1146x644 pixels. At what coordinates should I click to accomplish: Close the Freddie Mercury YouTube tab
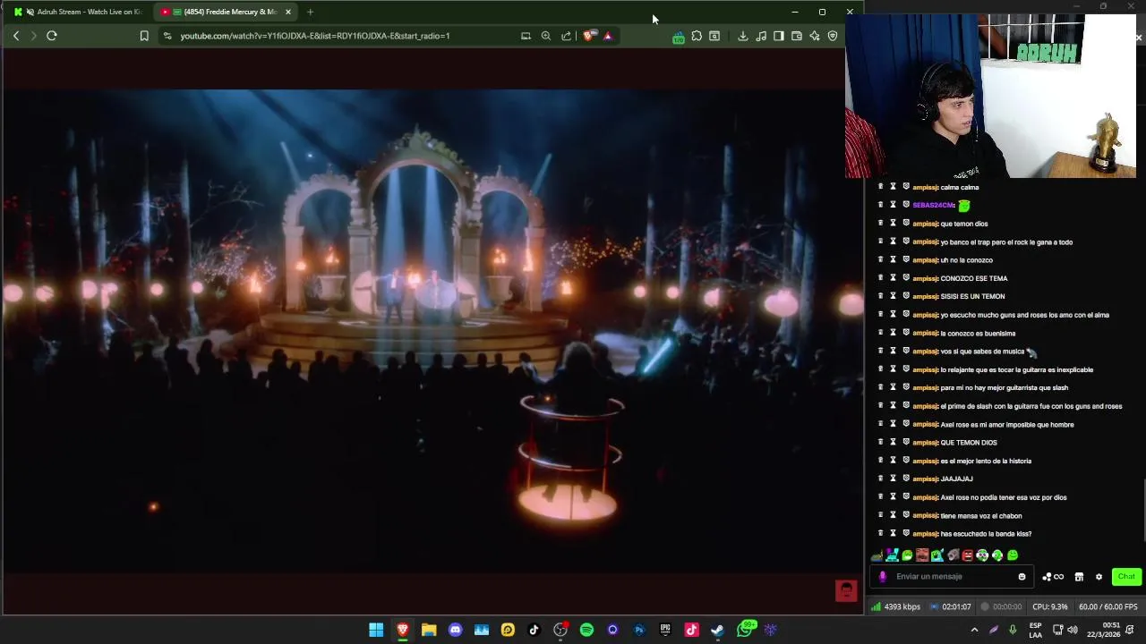pos(288,12)
